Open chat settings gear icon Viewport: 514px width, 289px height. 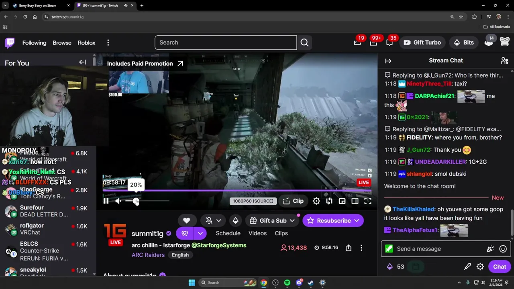(480, 267)
